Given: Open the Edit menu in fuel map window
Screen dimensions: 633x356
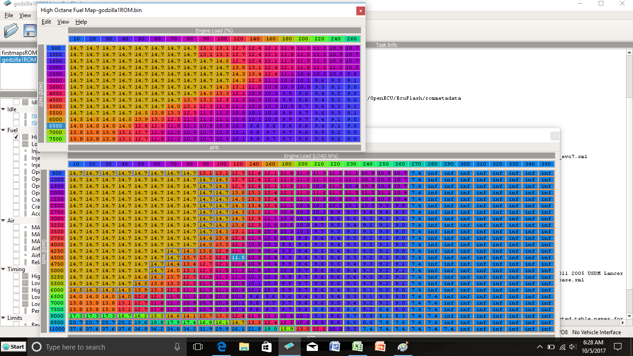Looking at the screenshot, I should pos(46,22).
